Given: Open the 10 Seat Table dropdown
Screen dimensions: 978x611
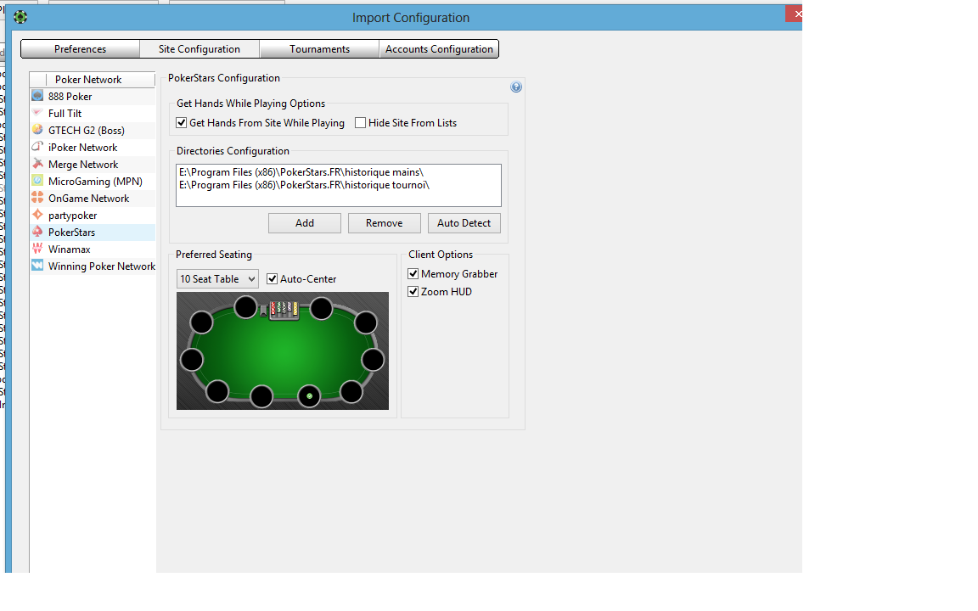Looking at the screenshot, I should pyautogui.click(x=217, y=278).
